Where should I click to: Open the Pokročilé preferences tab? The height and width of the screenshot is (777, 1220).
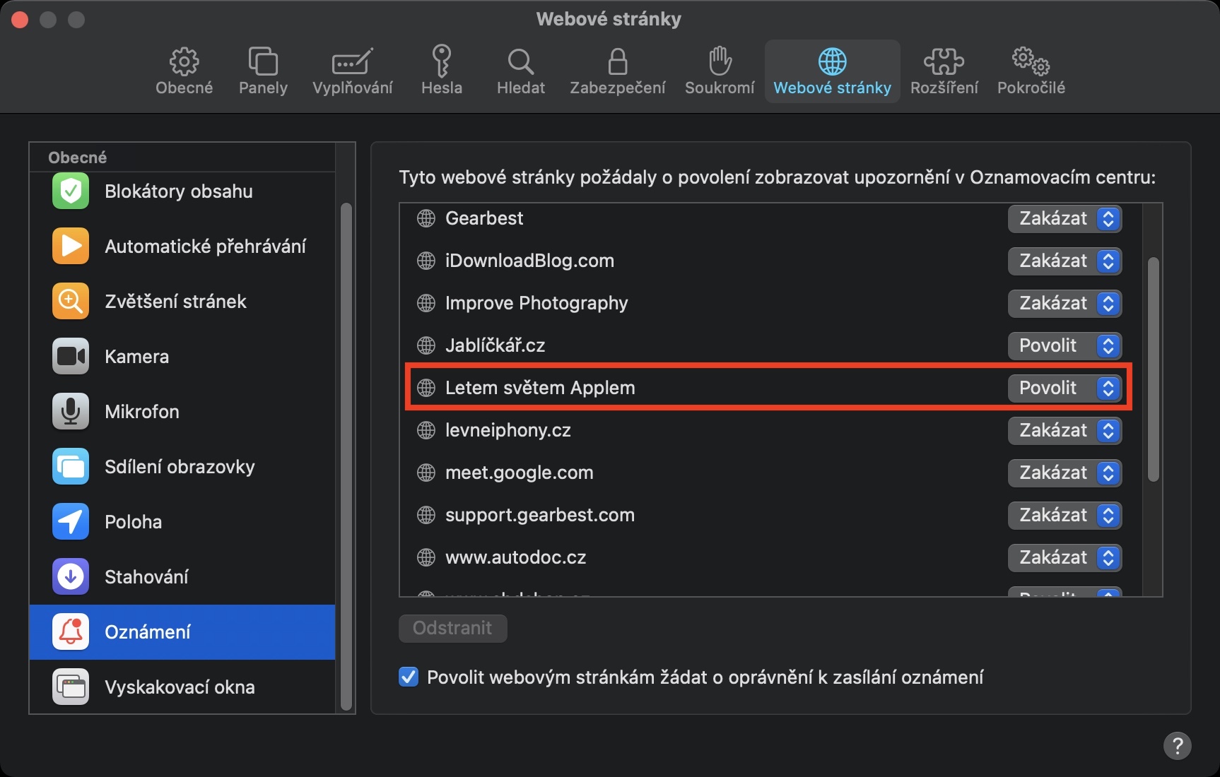click(x=1031, y=71)
